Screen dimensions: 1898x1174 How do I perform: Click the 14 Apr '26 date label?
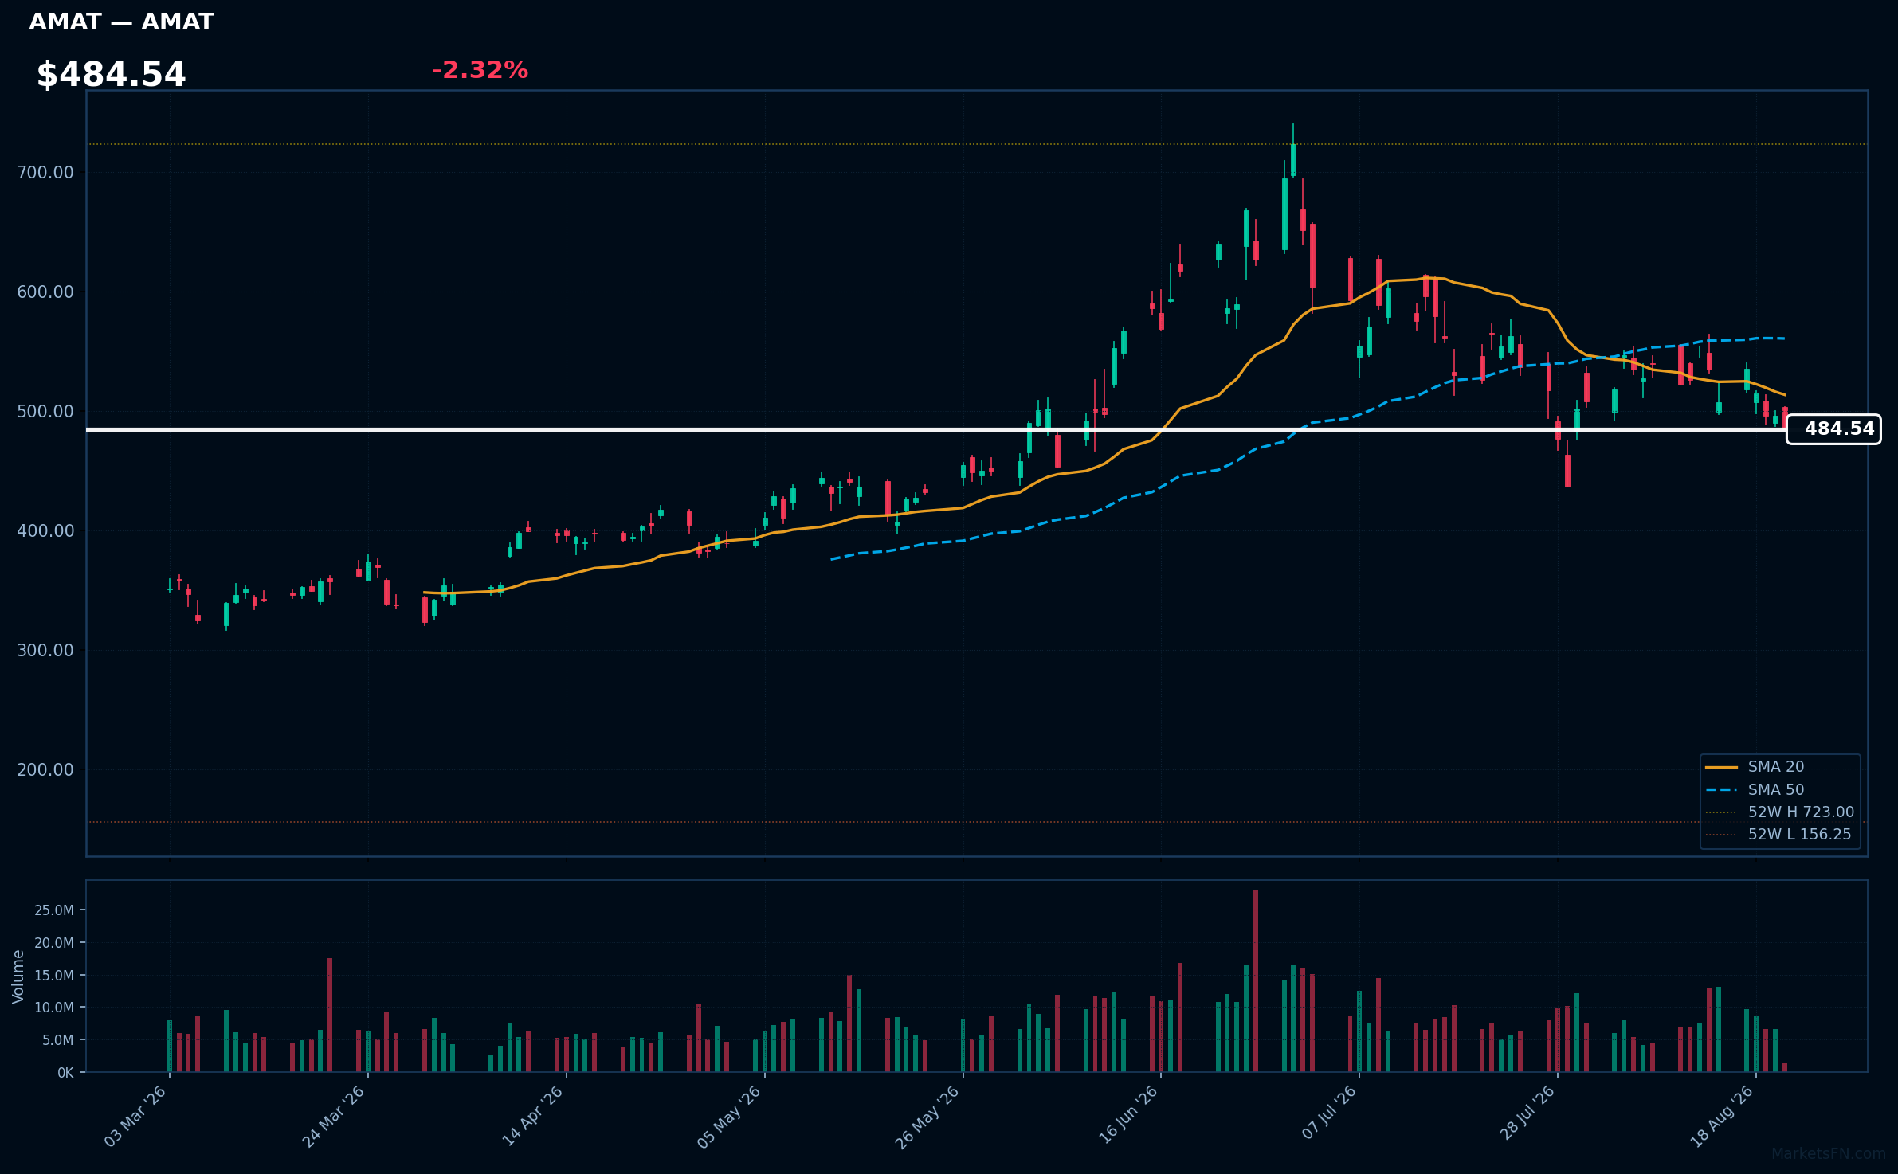(x=532, y=1117)
